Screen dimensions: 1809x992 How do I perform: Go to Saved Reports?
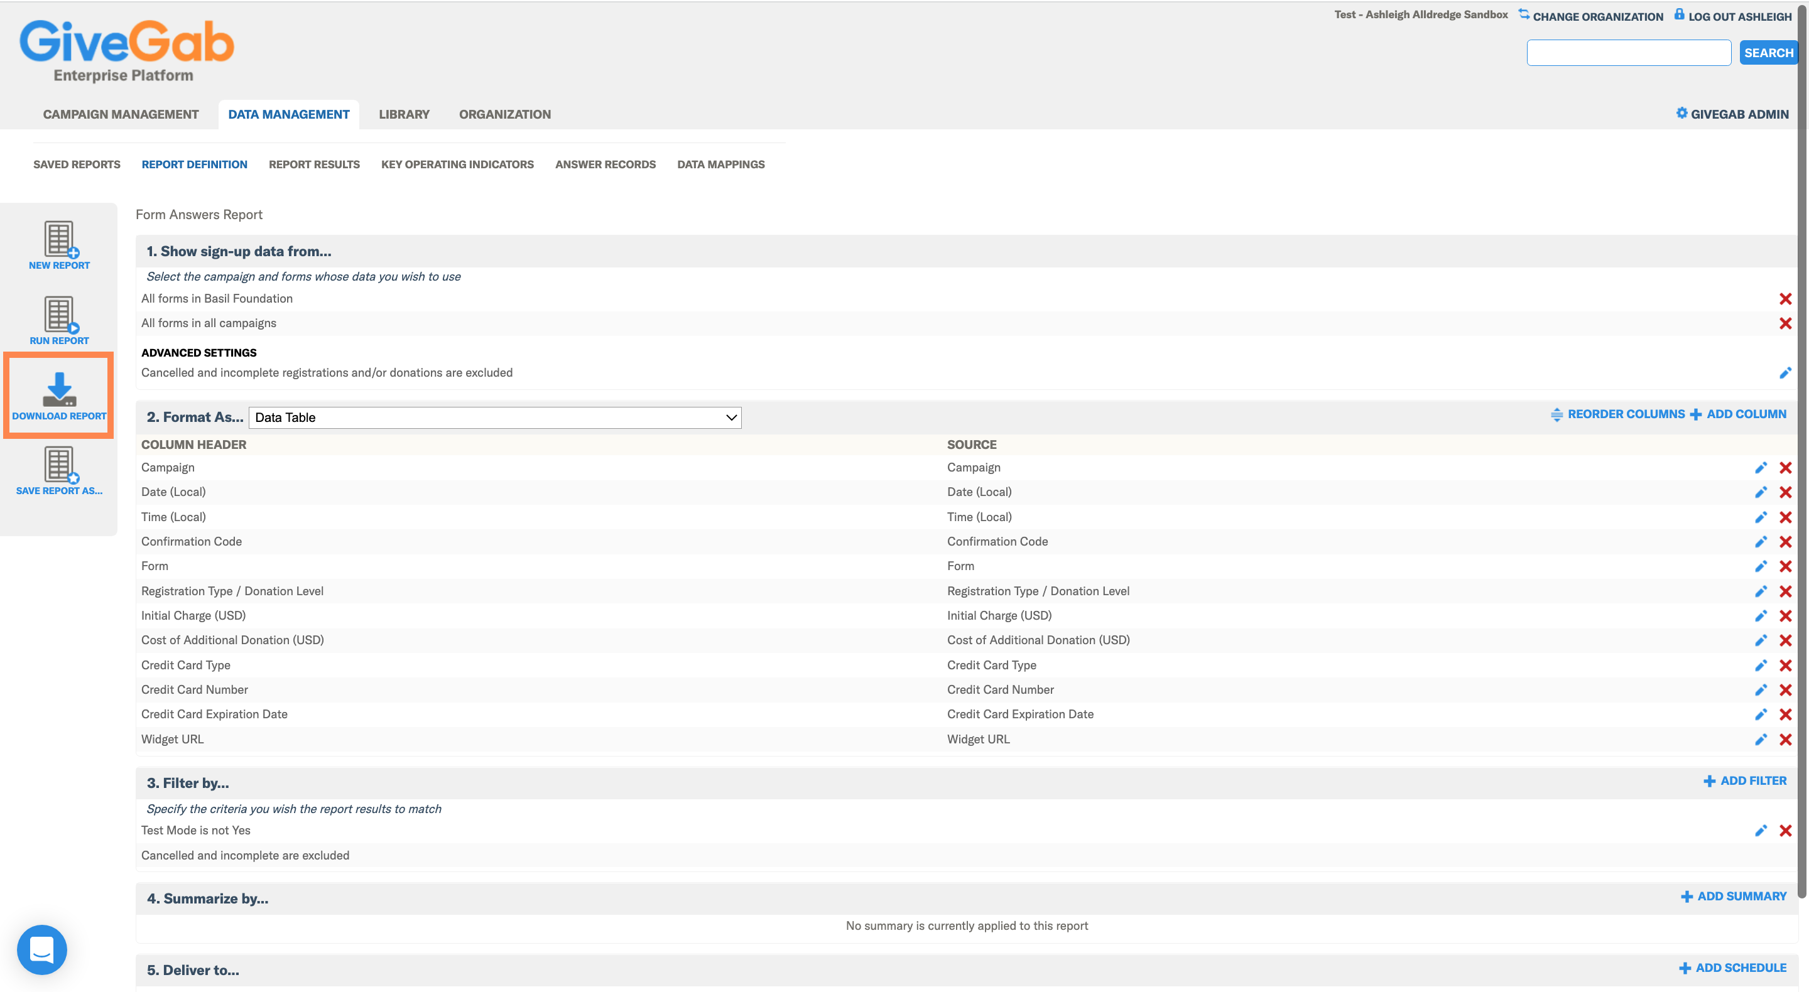click(77, 164)
